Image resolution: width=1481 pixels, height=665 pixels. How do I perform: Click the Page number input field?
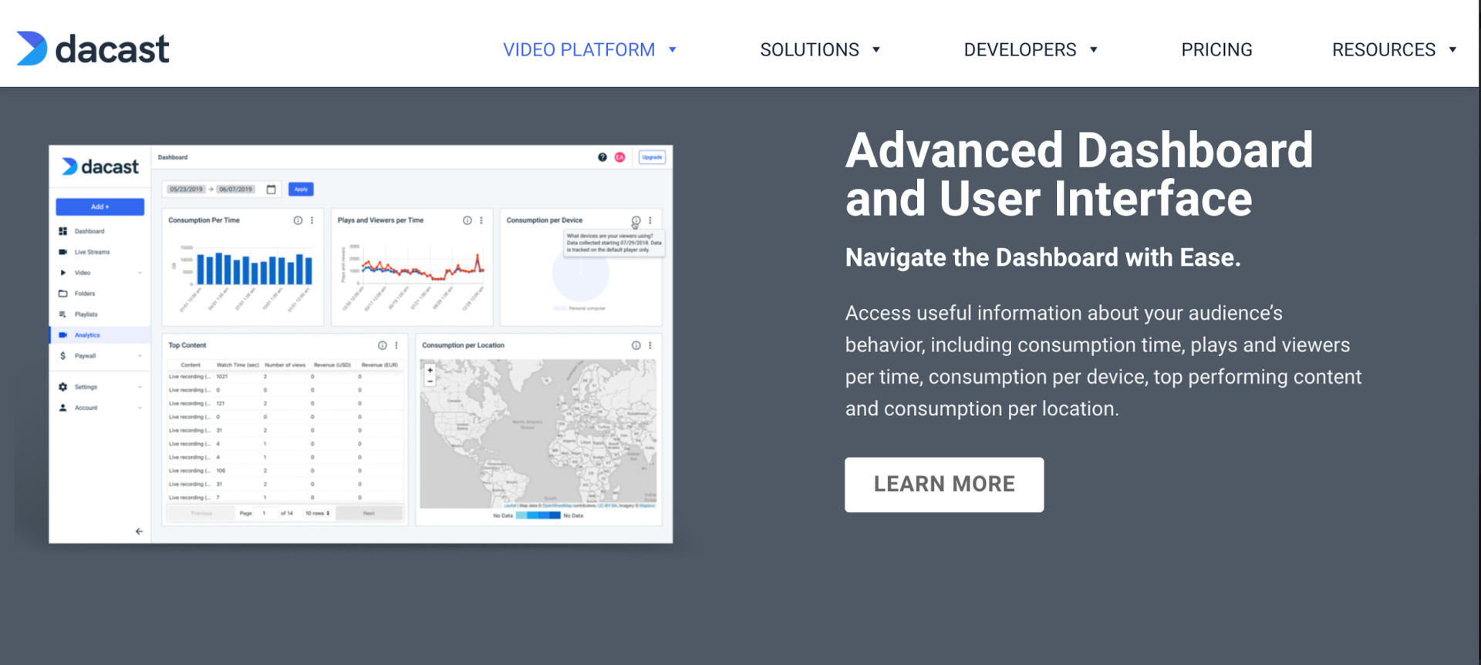coord(265,513)
